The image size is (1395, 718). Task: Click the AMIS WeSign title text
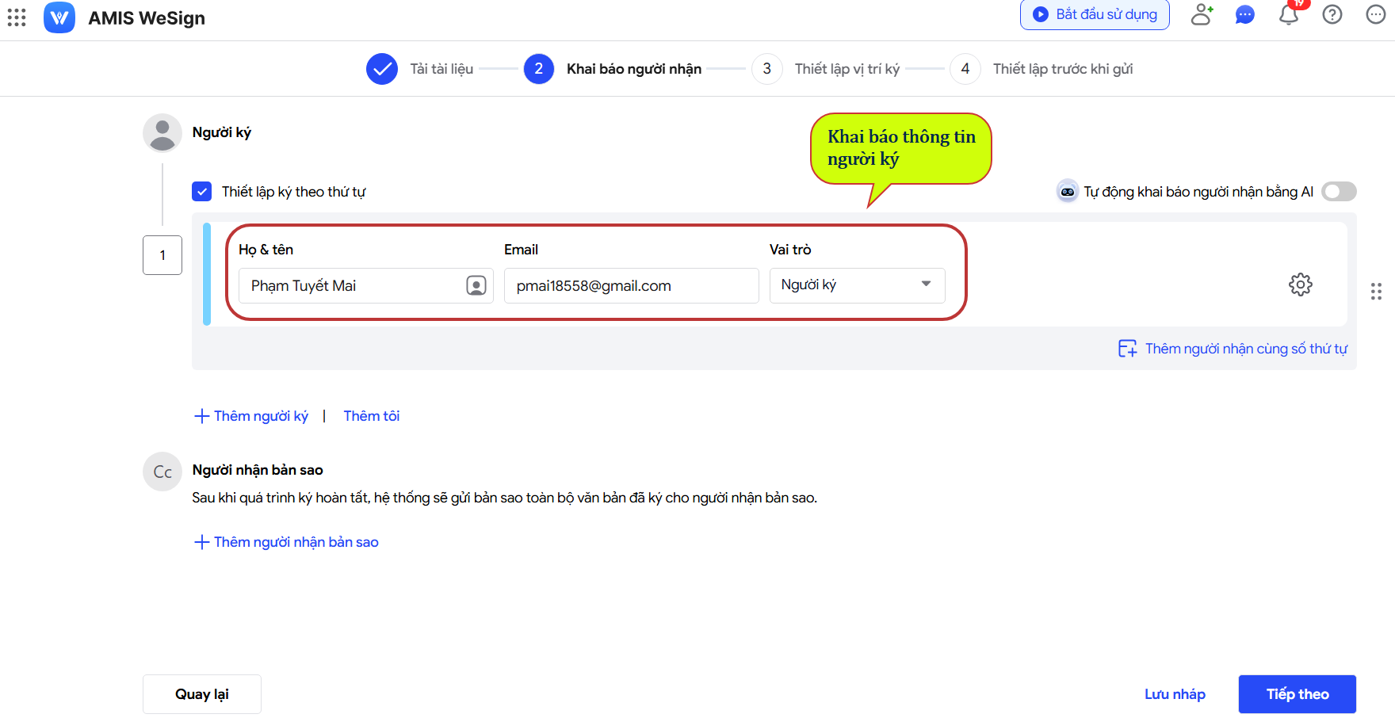[147, 18]
